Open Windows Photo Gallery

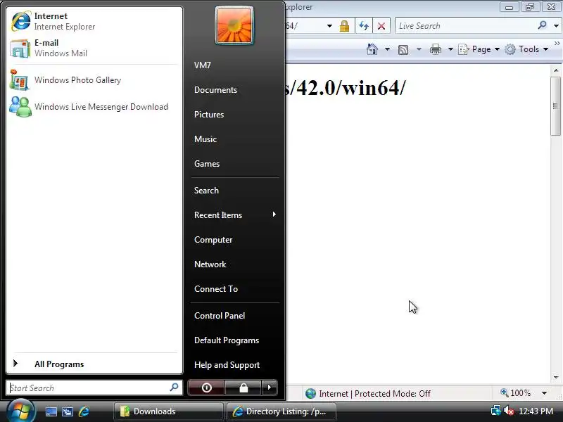[94, 80]
